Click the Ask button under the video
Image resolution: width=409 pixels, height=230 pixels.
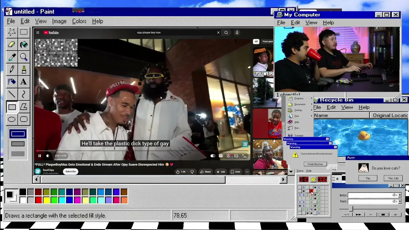point(221,172)
